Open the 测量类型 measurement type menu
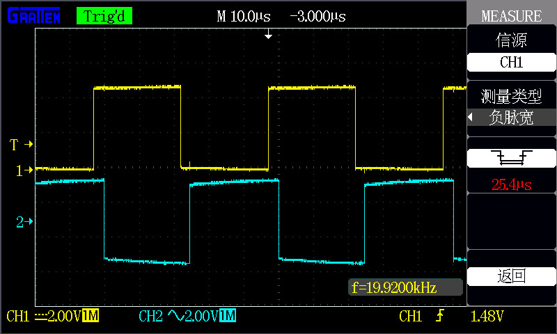Image resolution: width=557 pixels, height=334 pixels. coord(512,96)
